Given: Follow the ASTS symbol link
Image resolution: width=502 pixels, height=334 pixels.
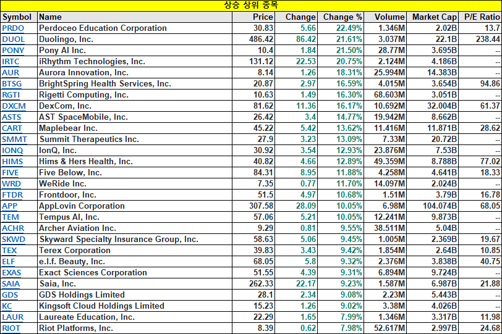Looking at the screenshot, I should tap(12, 117).
